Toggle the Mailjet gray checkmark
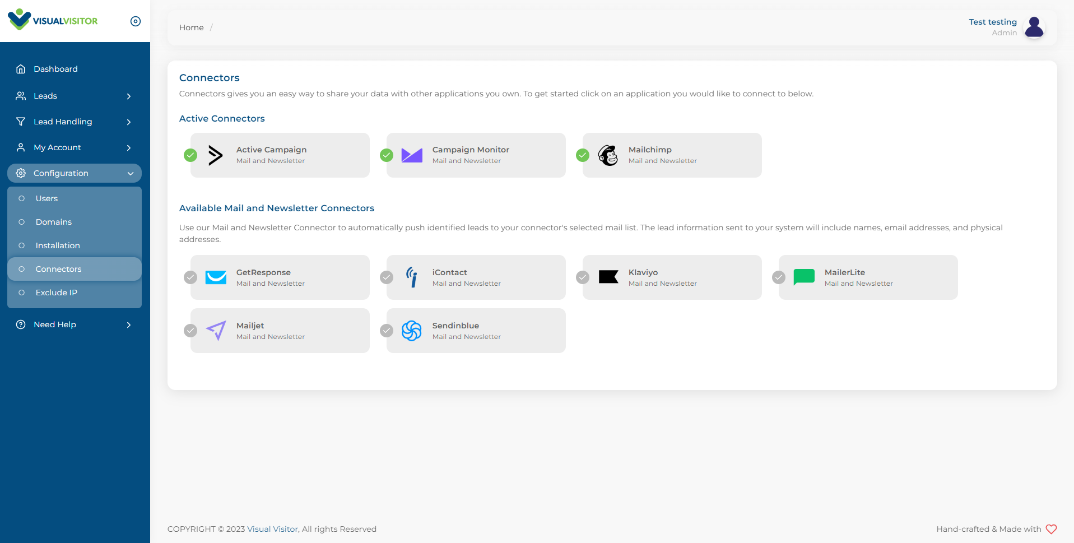 [190, 331]
